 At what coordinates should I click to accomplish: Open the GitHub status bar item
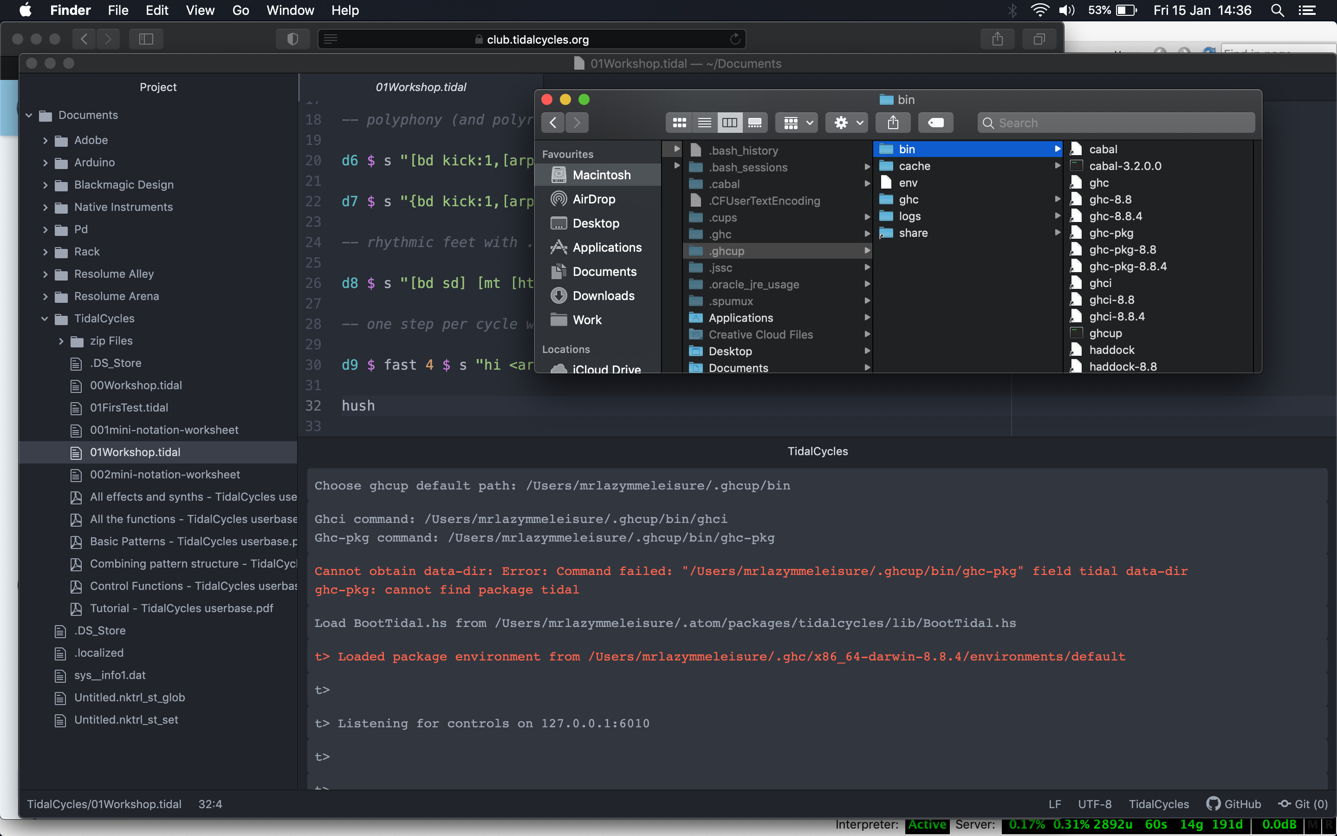(1234, 804)
